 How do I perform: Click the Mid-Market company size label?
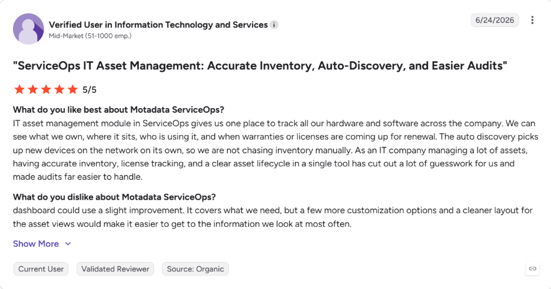pyautogui.click(x=90, y=36)
